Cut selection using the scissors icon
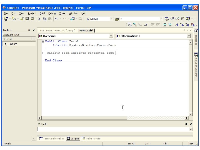Screen dimensions: 200x150 pos(39,19)
